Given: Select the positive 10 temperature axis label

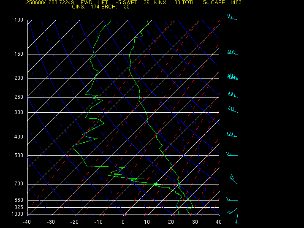Looking at the screenshot, I should (147, 222).
